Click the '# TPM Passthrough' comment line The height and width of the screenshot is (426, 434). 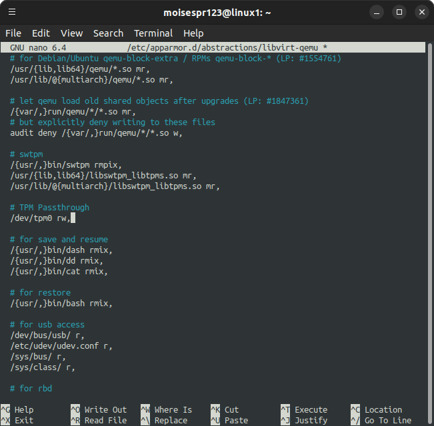[49, 208]
